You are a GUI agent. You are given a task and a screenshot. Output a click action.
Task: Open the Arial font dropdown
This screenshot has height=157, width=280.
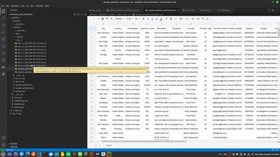(130, 19)
